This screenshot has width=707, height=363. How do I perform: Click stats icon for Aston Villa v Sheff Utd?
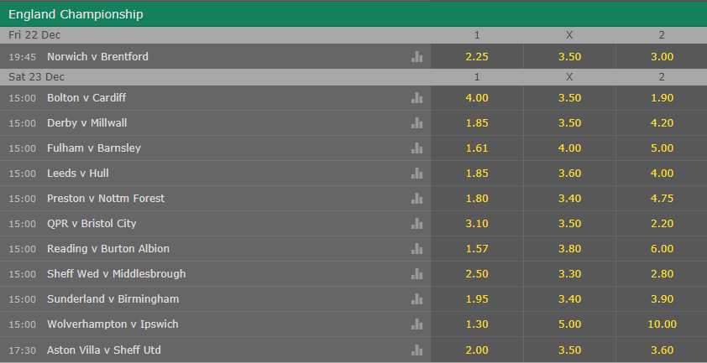tap(416, 350)
